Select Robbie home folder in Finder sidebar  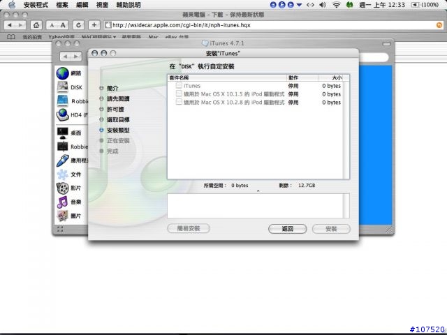click(72, 147)
